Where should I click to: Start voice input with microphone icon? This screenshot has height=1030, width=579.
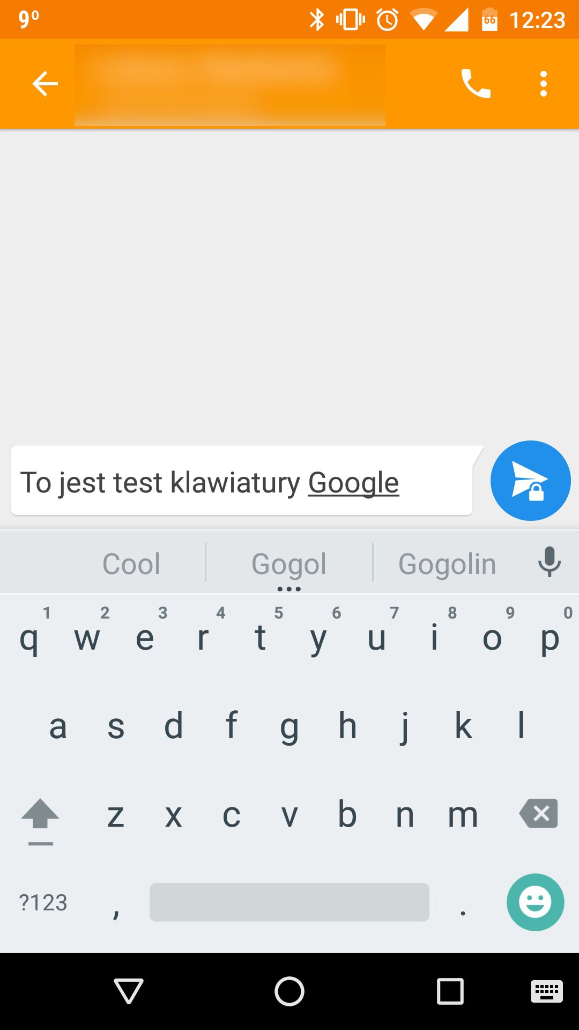(550, 562)
